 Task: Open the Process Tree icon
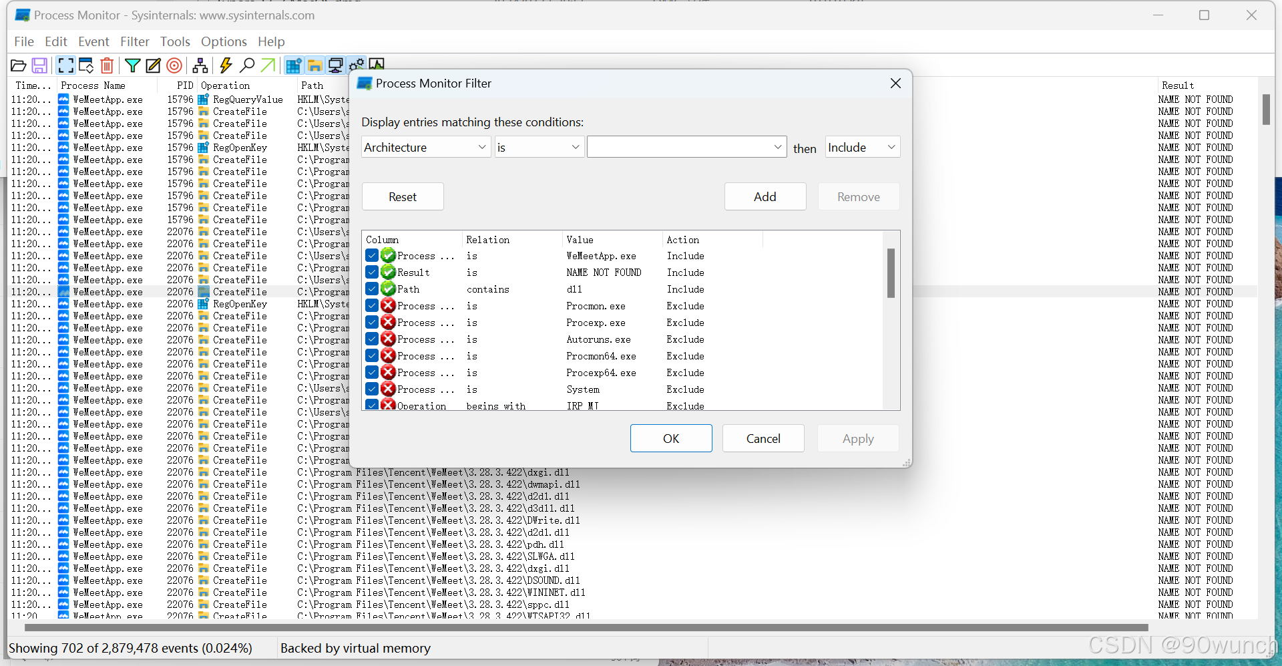click(200, 65)
